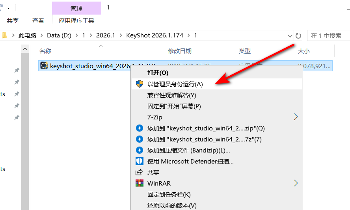The image size is (350, 210).
Task: Click the 在 1 中搜索 search box
Action: [329, 36]
